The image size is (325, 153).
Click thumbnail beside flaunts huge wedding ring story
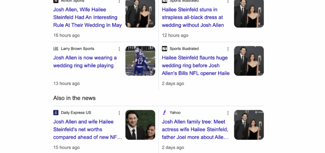tap(249, 61)
